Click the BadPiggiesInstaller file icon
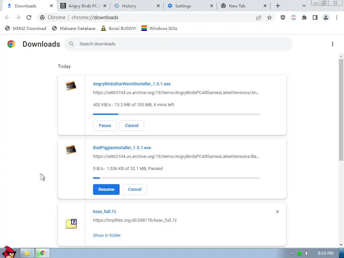 point(71,149)
